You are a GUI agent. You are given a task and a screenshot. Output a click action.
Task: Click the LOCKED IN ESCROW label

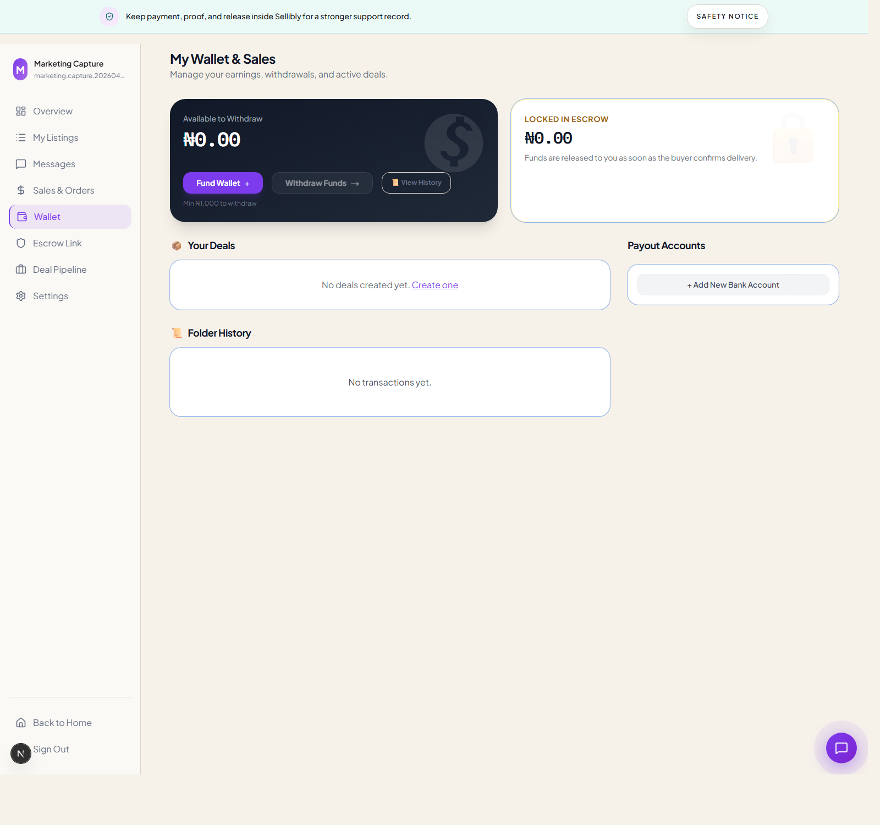566,119
